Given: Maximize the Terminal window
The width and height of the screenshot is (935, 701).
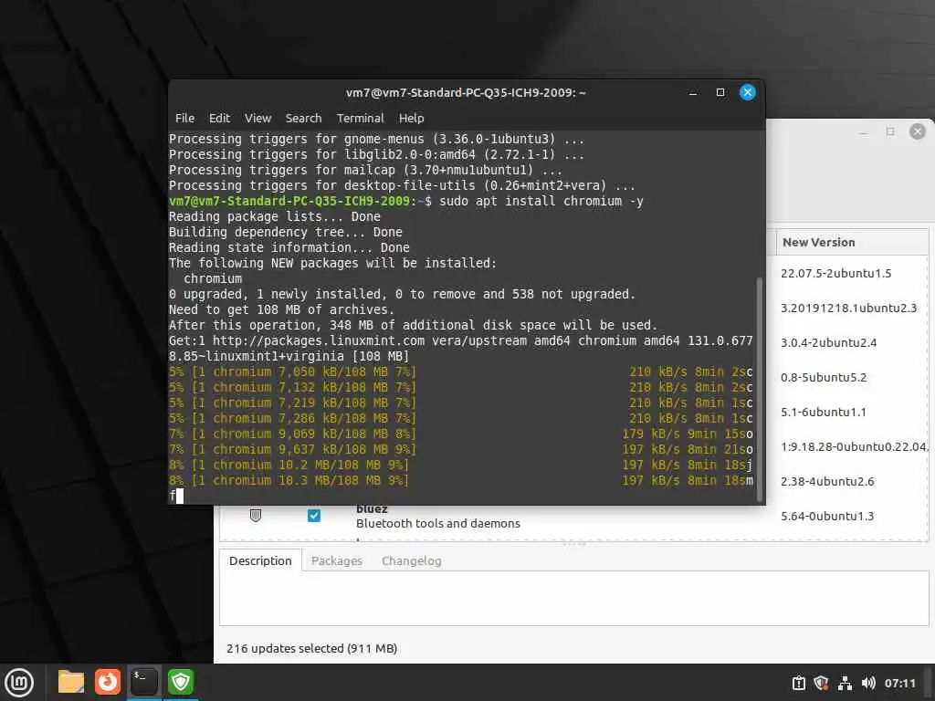Looking at the screenshot, I should click(720, 92).
